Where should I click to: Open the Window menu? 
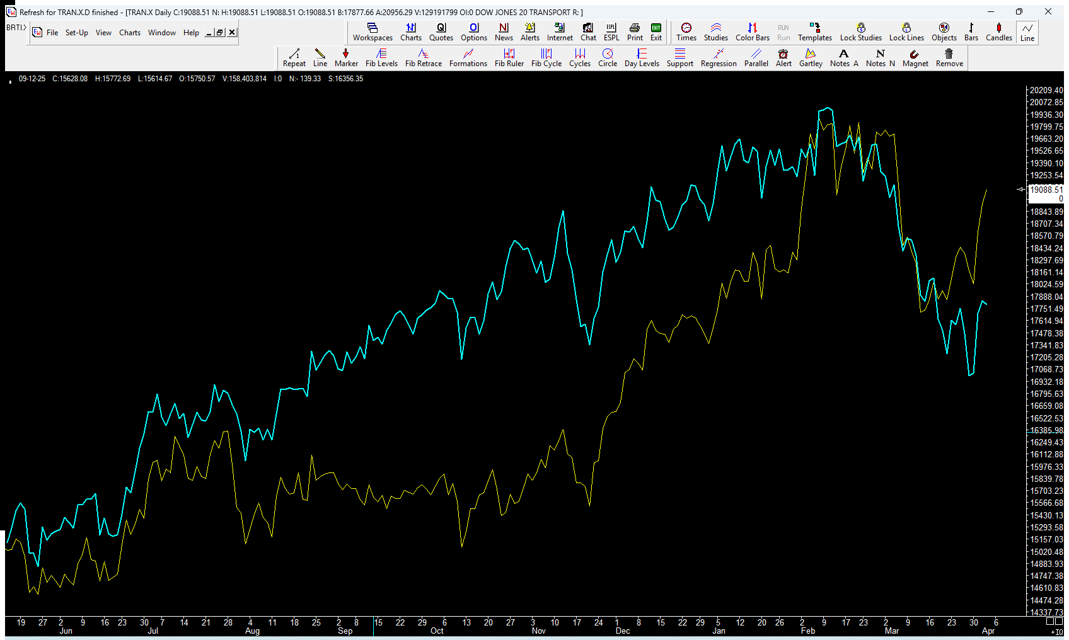(x=161, y=33)
